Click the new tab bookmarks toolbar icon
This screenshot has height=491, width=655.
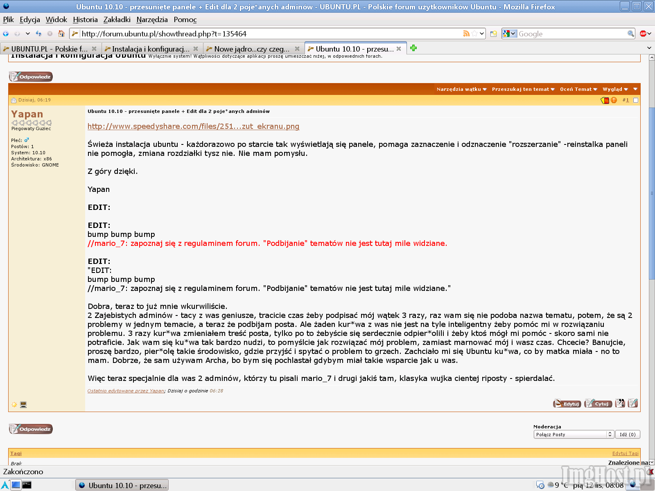coord(494,34)
